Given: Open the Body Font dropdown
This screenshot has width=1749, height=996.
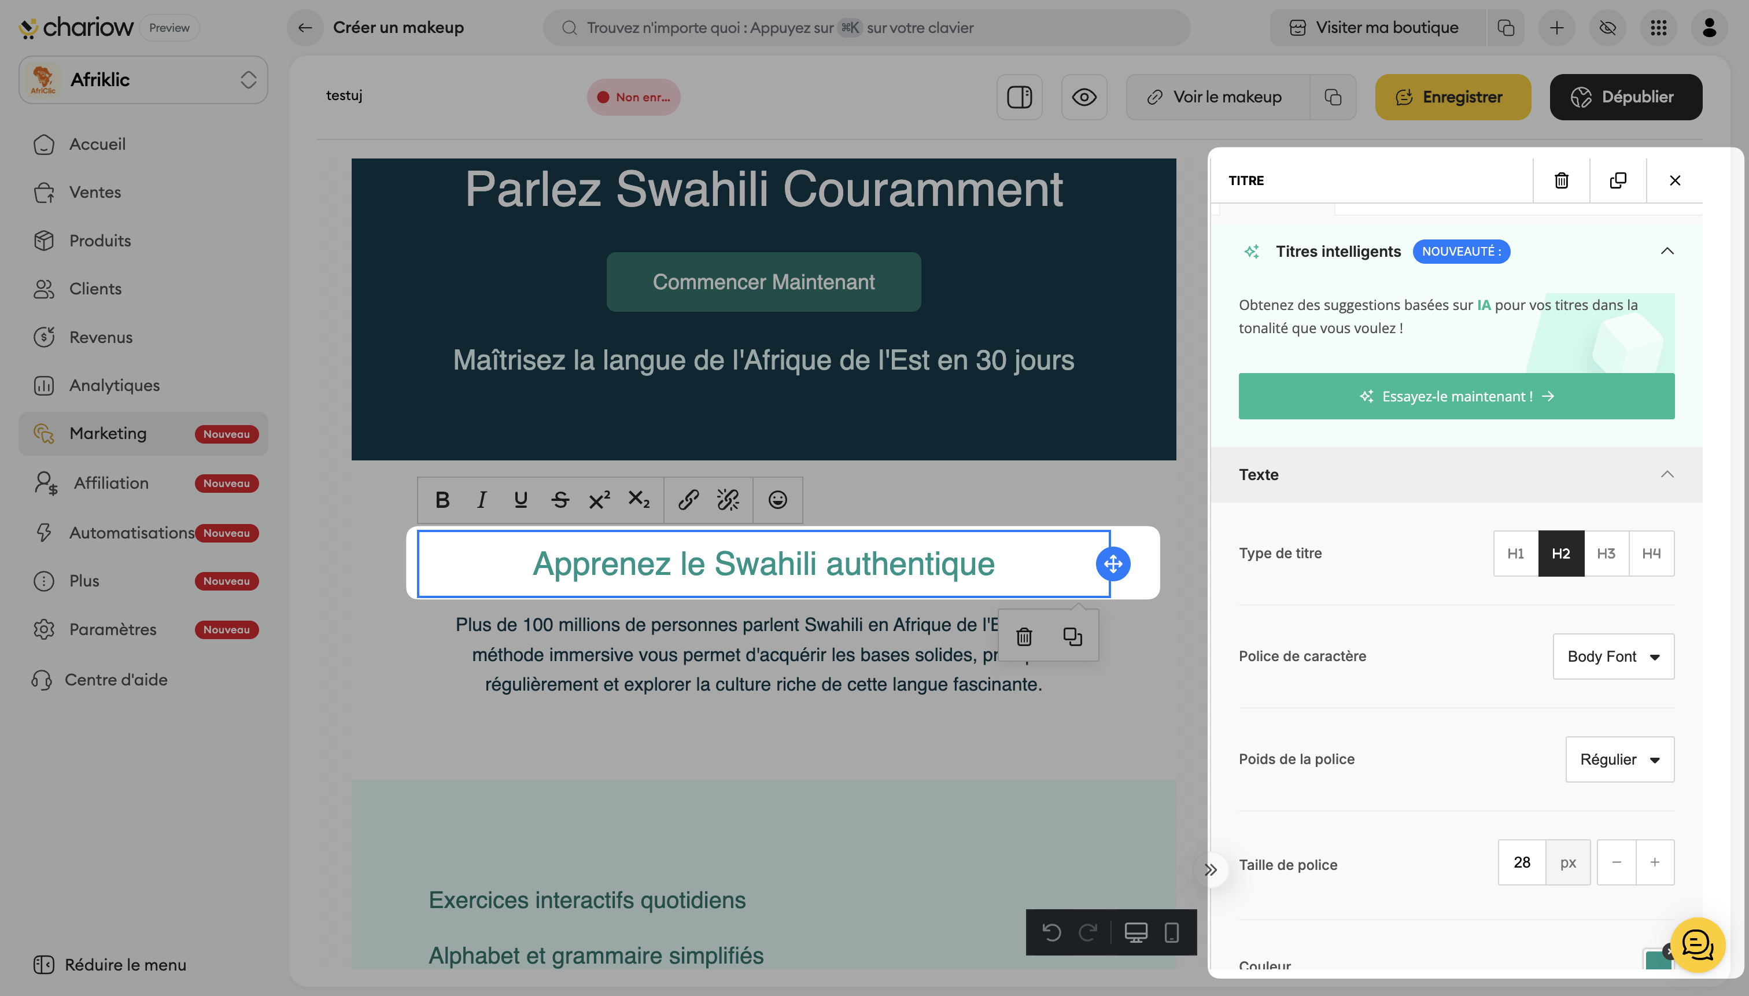Looking at the screenshot, I should pos(1613,656).
